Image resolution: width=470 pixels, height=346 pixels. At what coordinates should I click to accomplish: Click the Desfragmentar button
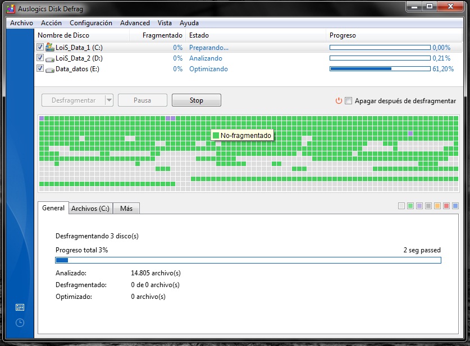[x=74, y=100]
